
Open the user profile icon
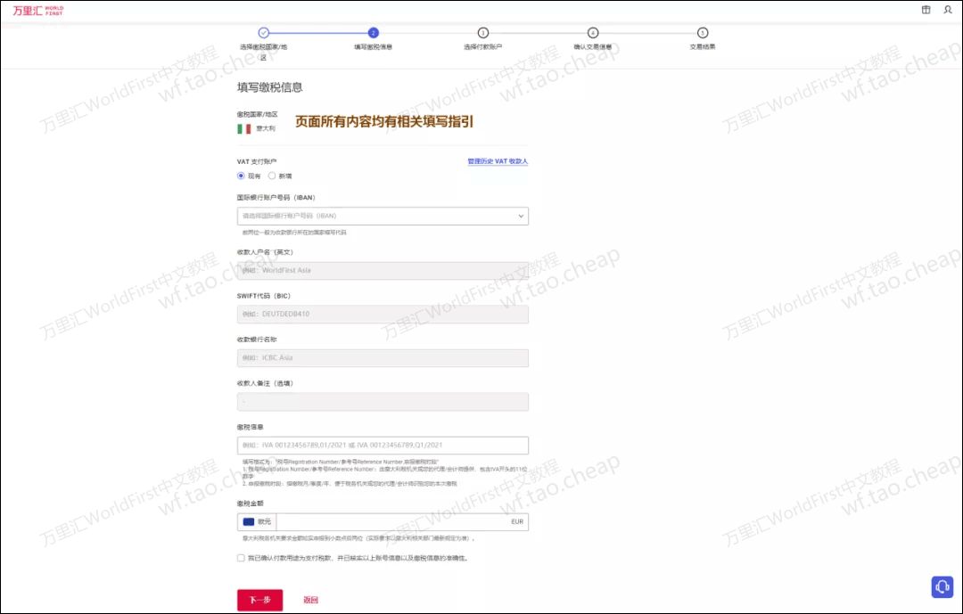coord(948,10)
